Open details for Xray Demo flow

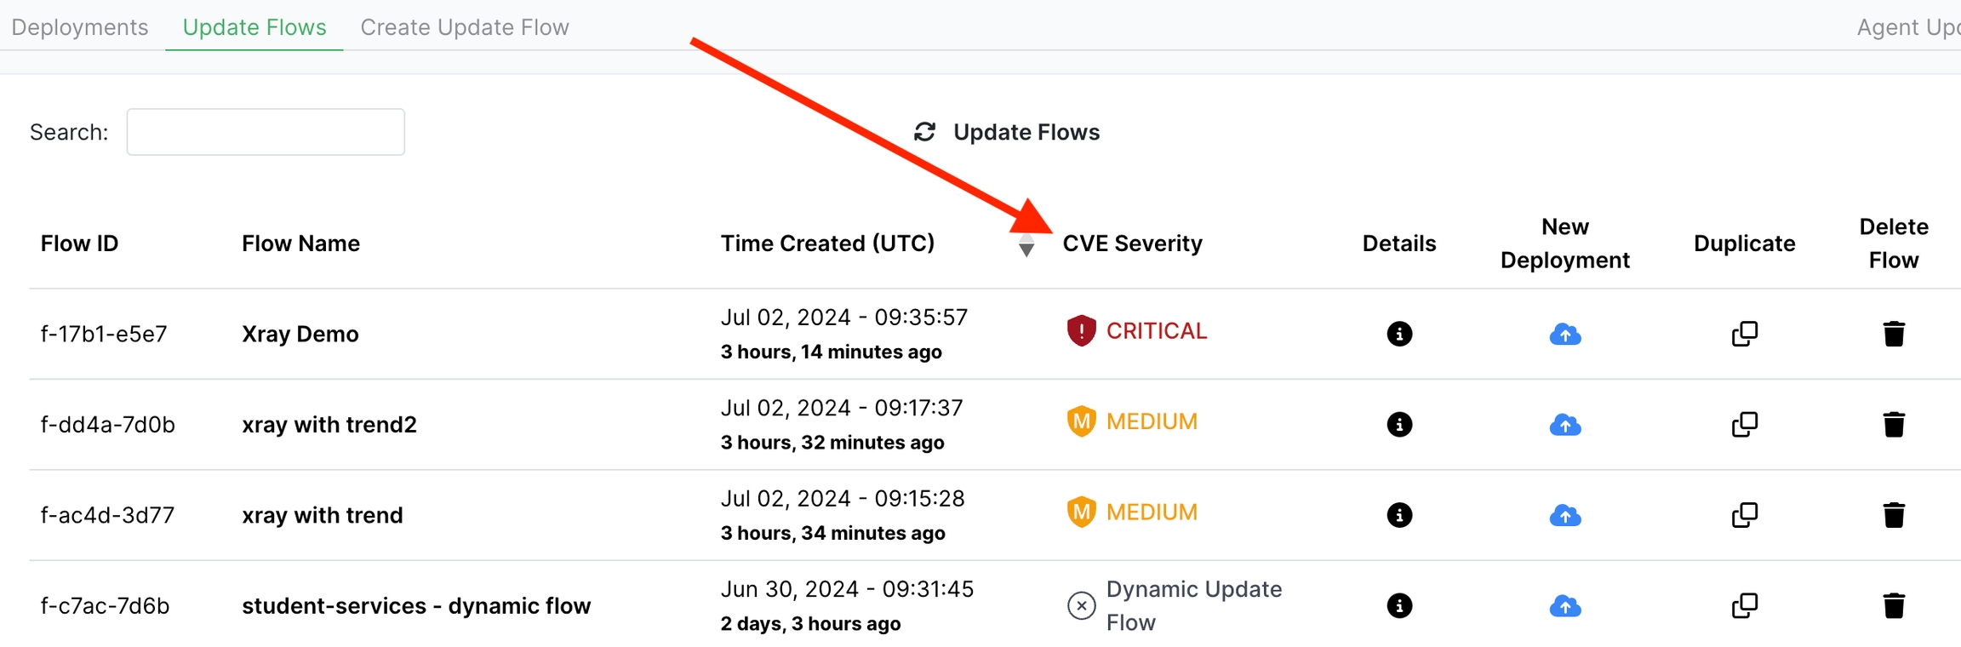coord(1398,334)
